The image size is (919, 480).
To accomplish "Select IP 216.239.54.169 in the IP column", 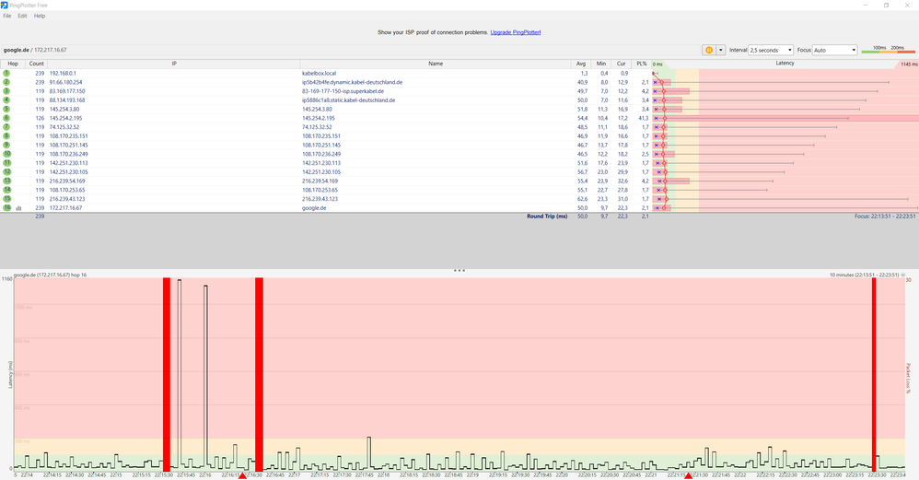I will pos(67,181).
